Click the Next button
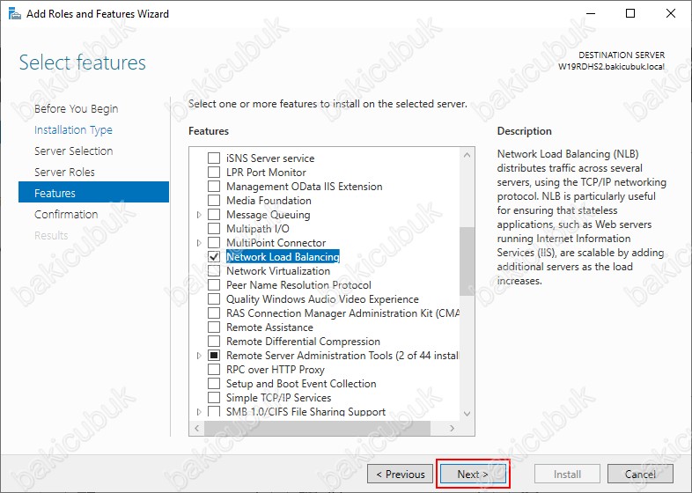Image resolution: width=692 pixels, height=493 pixels. 473,474
